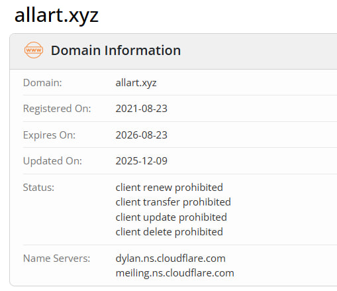Select the allart.xyz domain value
Viewport: 337px width, 291px height.
[136, 83]
